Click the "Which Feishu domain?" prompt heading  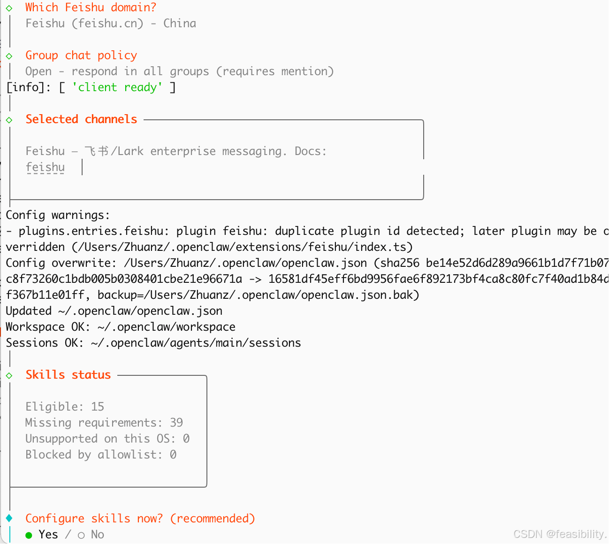point(91,8)
